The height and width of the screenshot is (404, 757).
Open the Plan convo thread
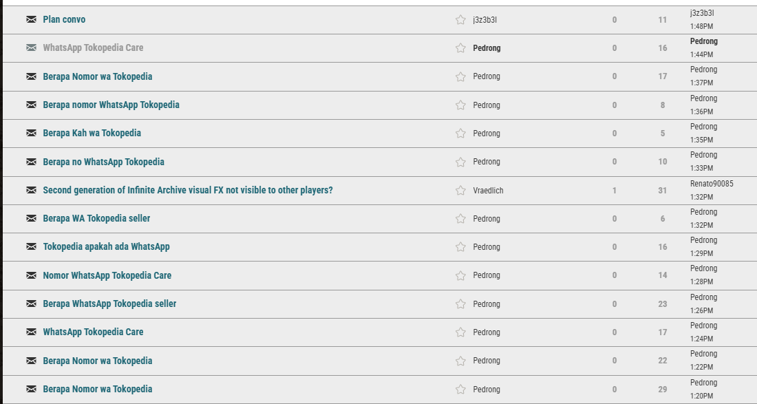coord(64,19)
